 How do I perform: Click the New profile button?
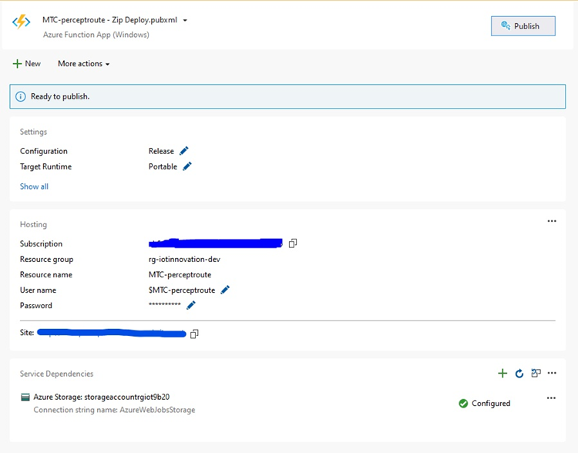tap(26, 64)
